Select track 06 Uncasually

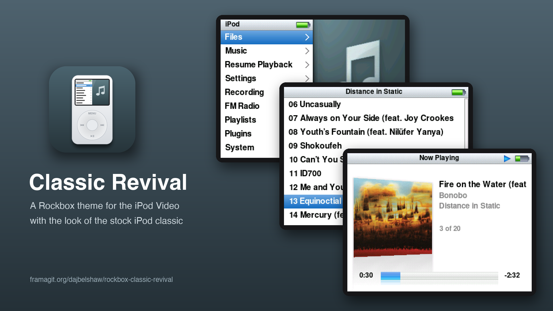[x=374, y=105]
